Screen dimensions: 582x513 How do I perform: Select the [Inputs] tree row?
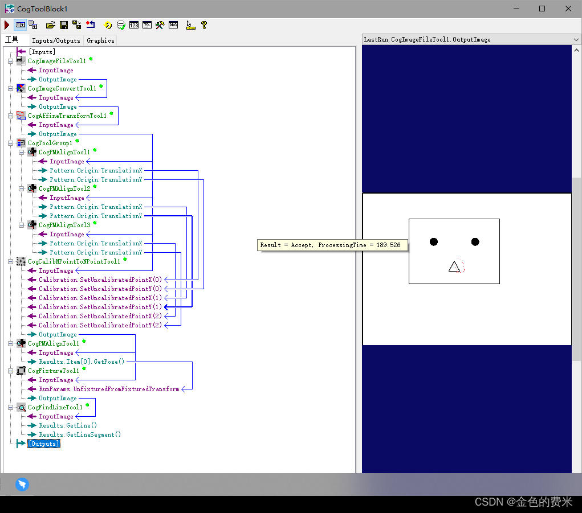tap(42, 52)
